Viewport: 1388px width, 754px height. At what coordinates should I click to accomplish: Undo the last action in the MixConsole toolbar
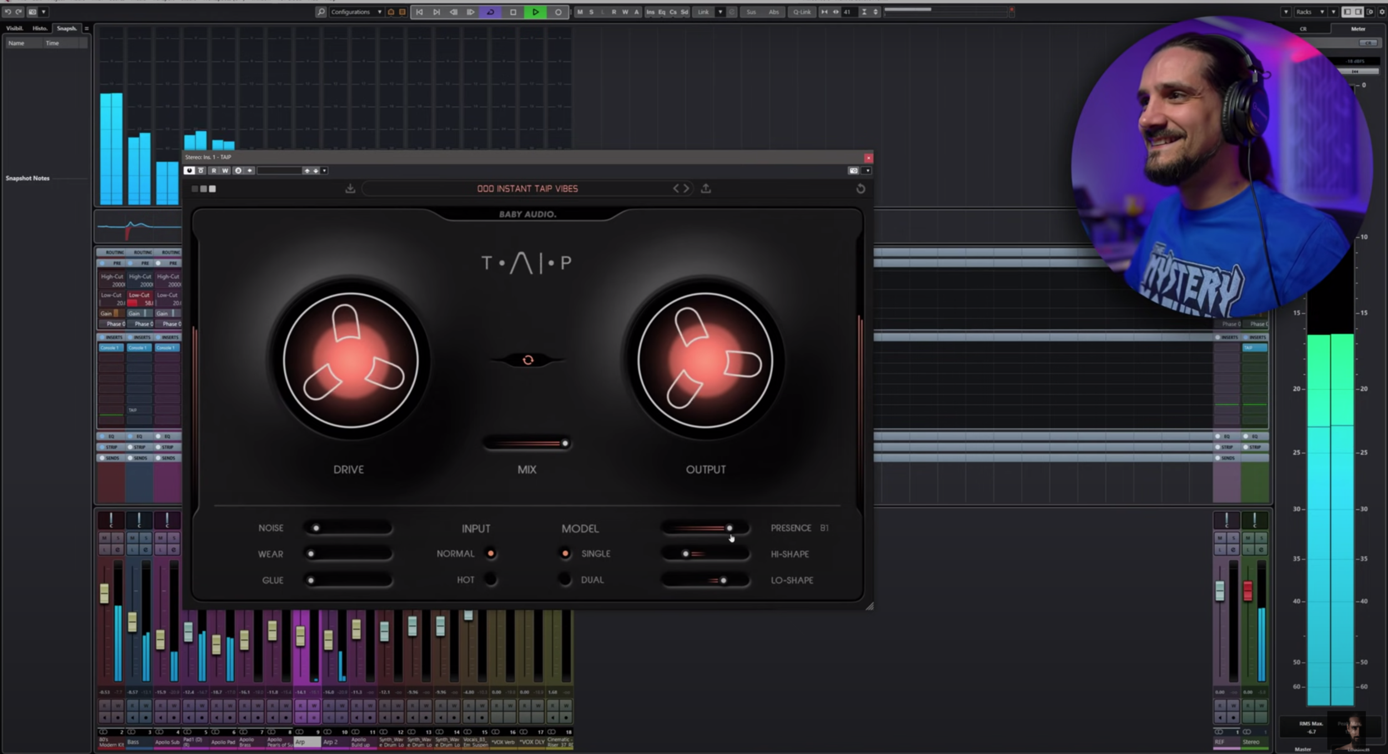pyautogui.click(x=8, y=12)
